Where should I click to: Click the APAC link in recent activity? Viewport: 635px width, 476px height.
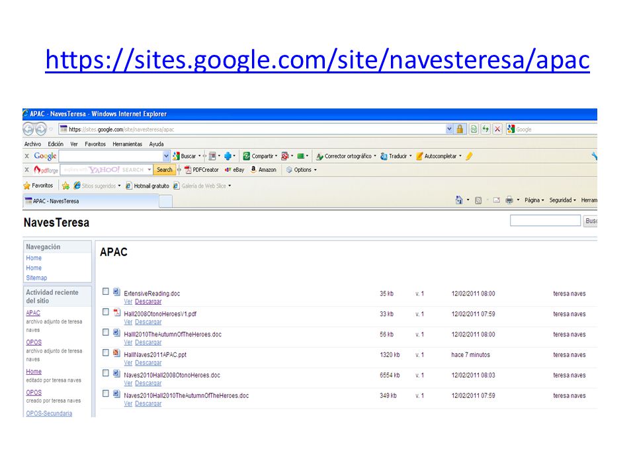pos(33,313)
